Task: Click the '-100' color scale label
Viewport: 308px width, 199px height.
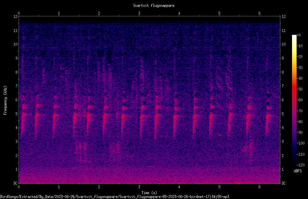Action: point(301,143)
